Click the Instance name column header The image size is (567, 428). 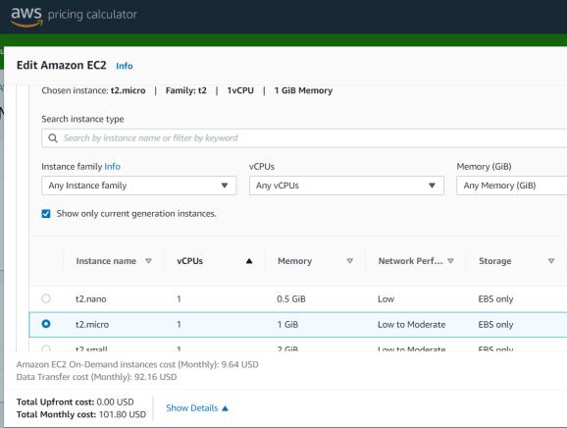click(106, 261)
